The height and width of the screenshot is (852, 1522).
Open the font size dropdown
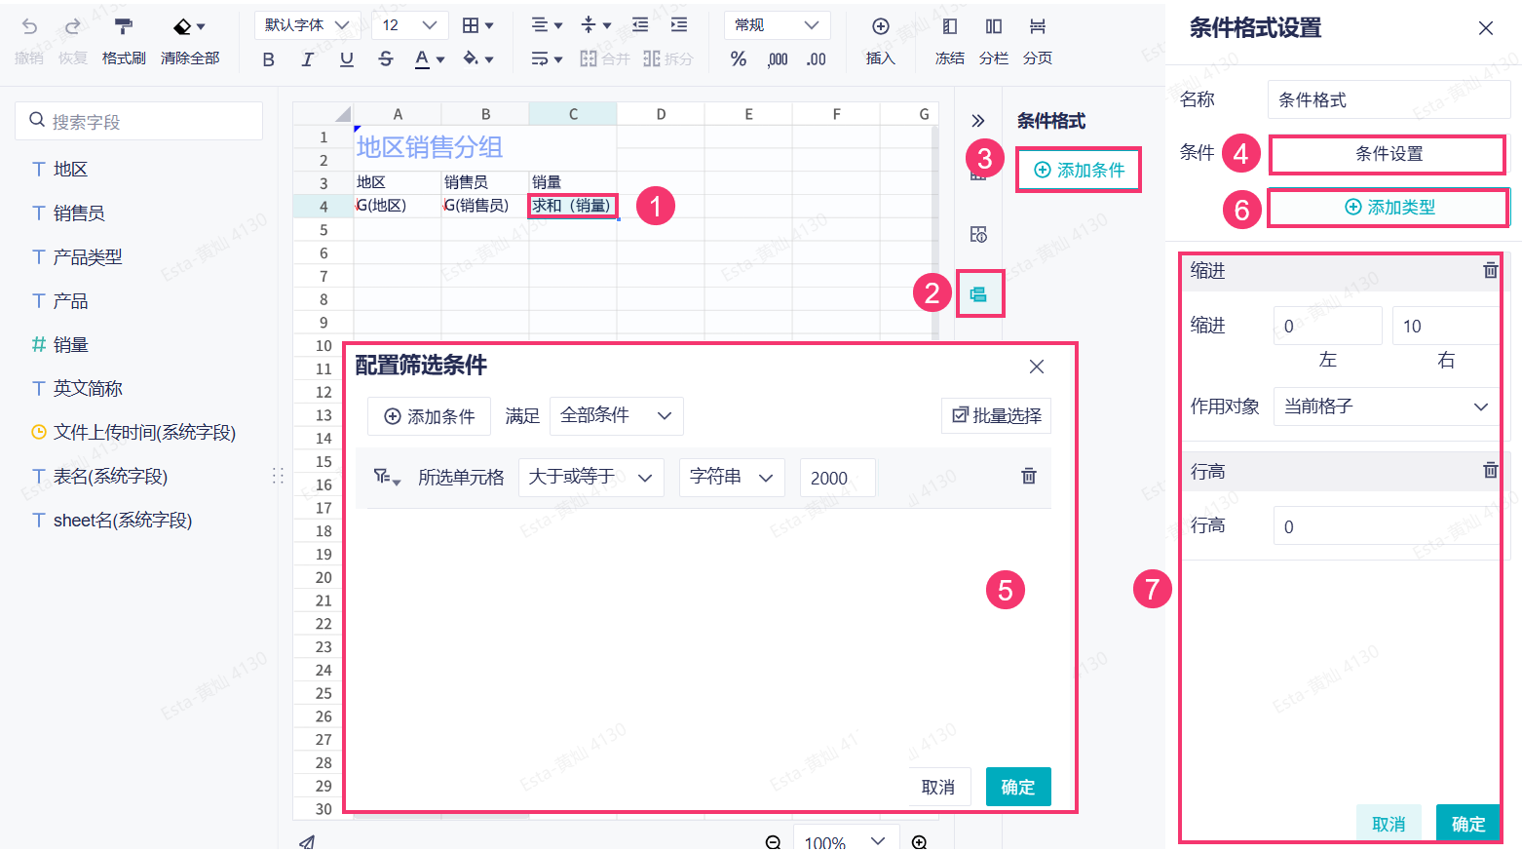(x=410, y=25)
